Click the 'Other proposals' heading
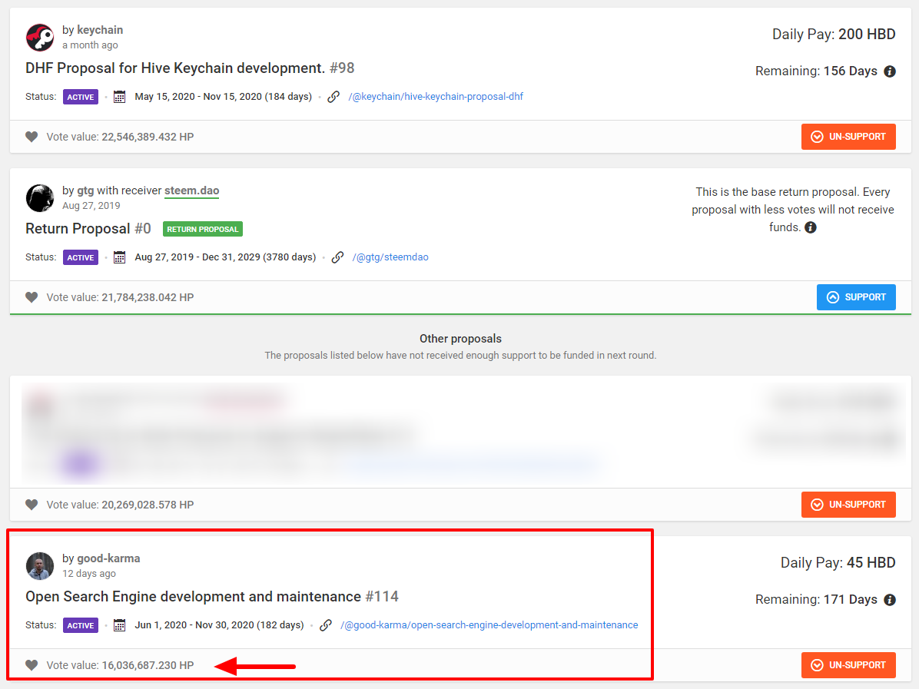The width and height of the screenshot is (919, 689). tap(460, 339)
